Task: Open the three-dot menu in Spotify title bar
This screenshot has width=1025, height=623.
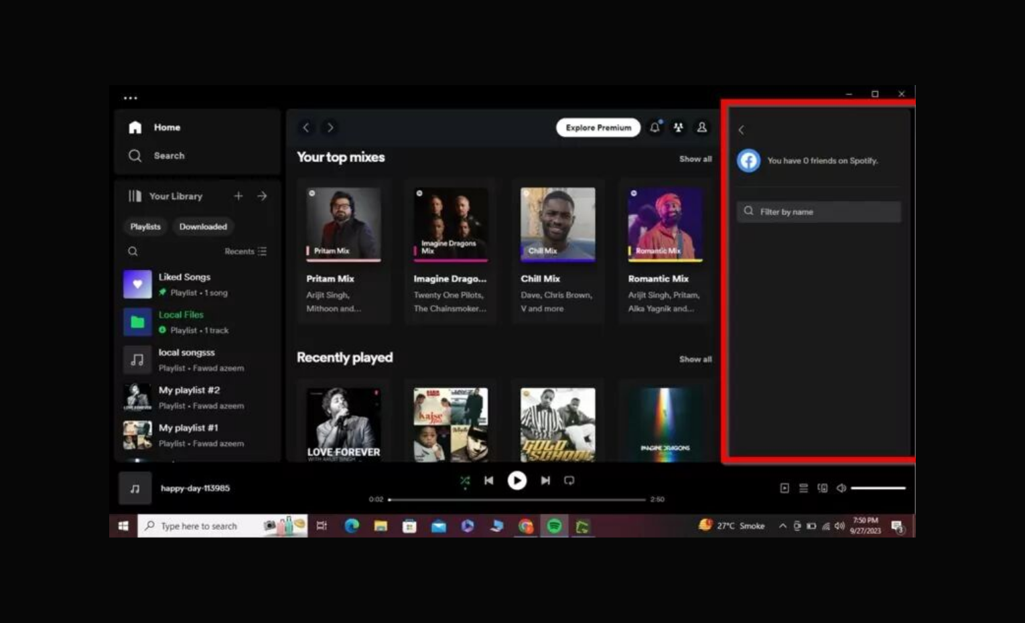Action: (x=131, y=98)
